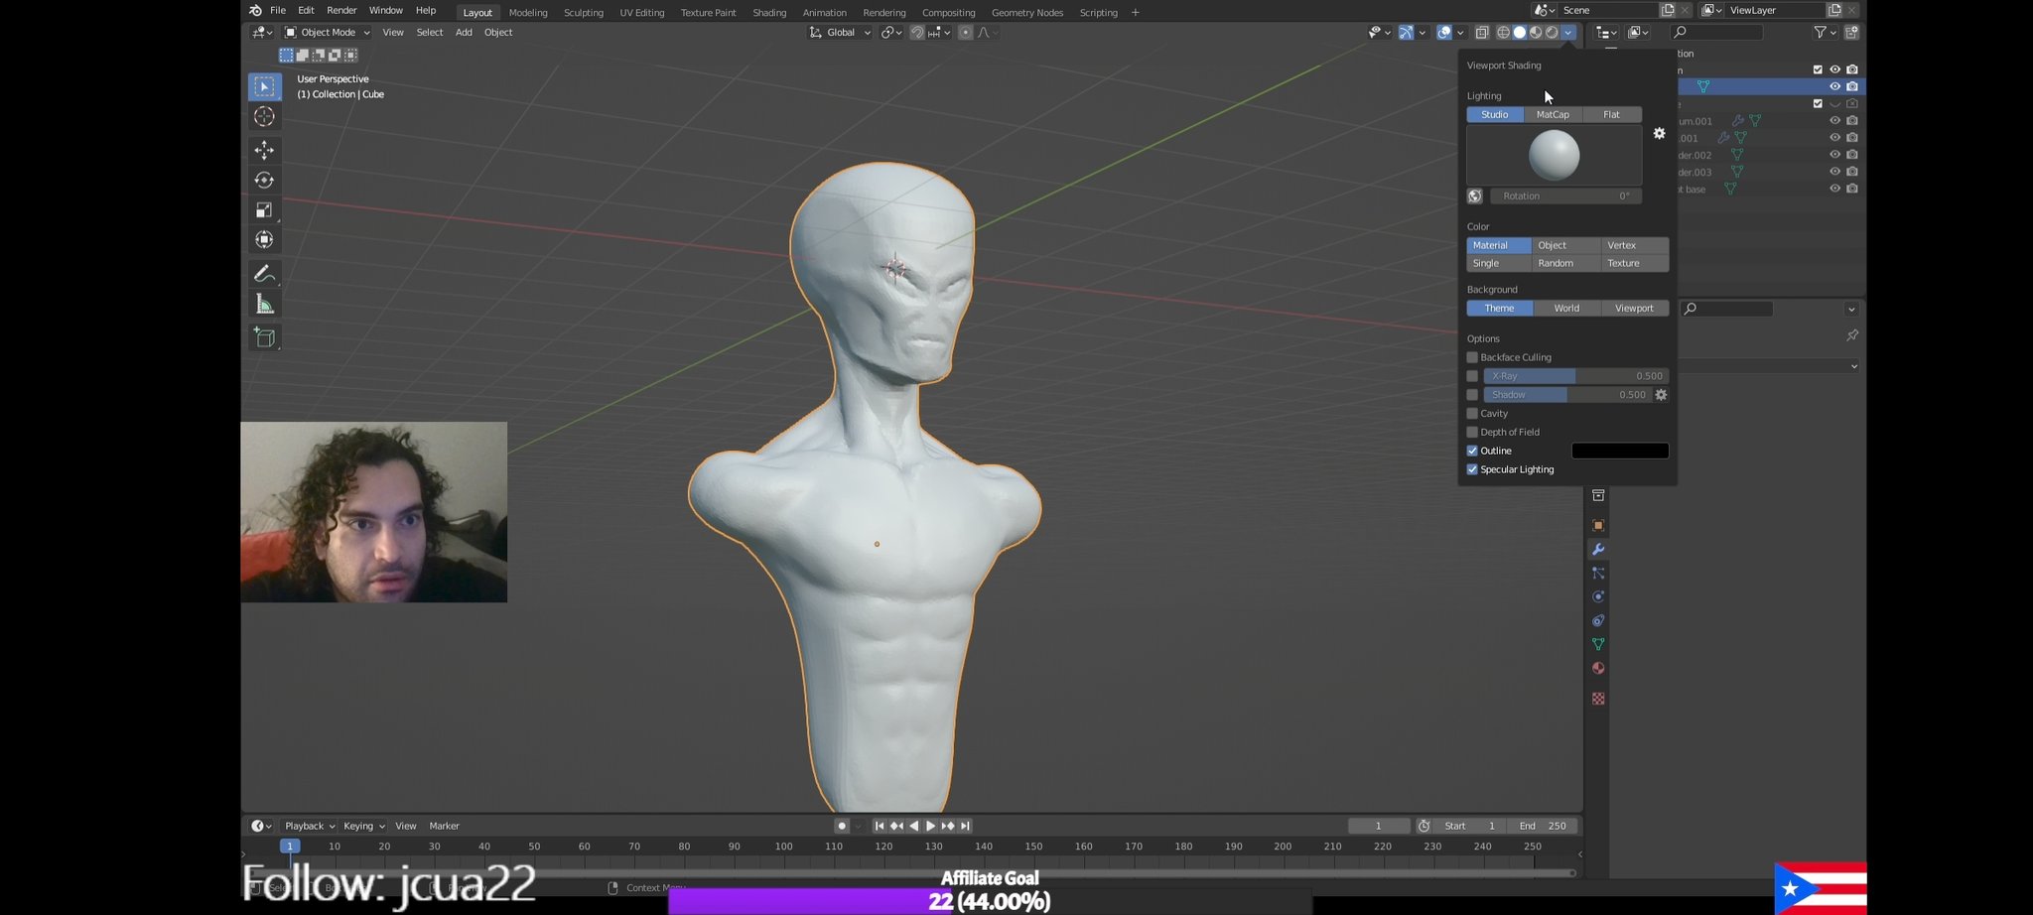Switch viewport to Solid shading

(x=1520, y=33)
